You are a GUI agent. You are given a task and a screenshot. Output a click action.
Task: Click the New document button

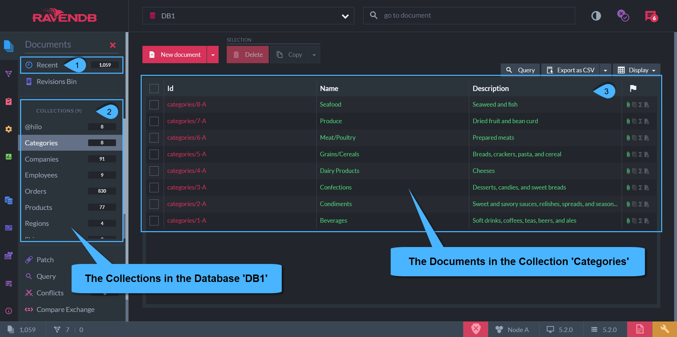(x=175, y=55)
